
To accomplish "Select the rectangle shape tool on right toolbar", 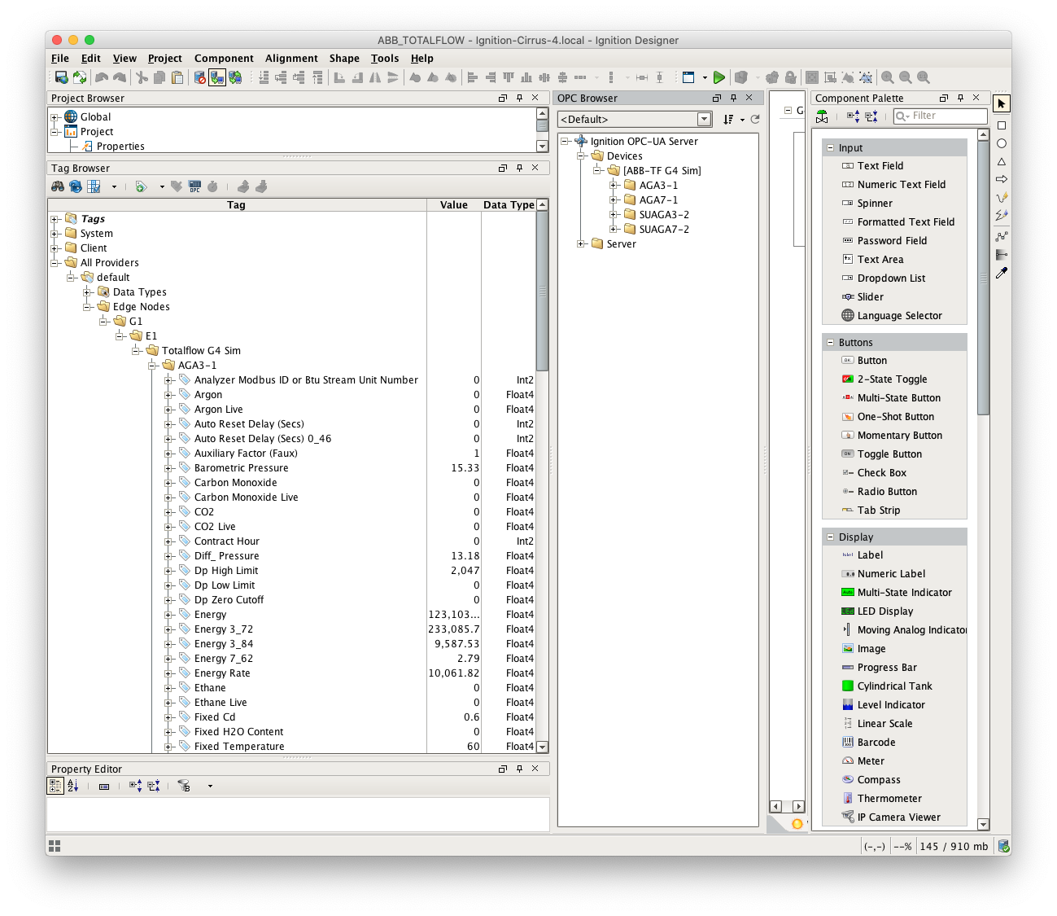I will 1002,125.
